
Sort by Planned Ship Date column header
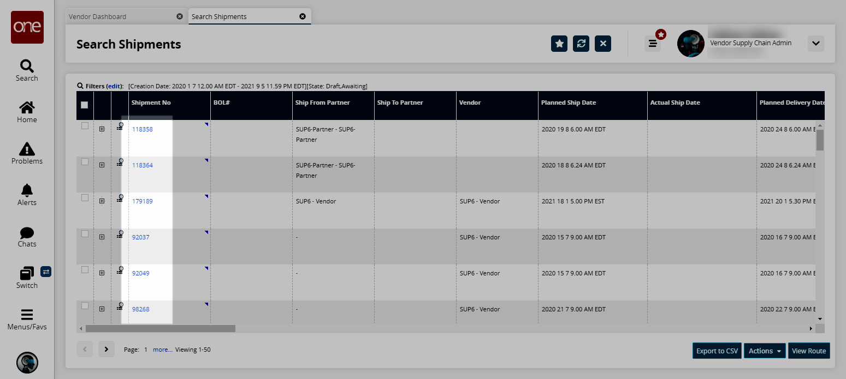click(x=593, y=105)
